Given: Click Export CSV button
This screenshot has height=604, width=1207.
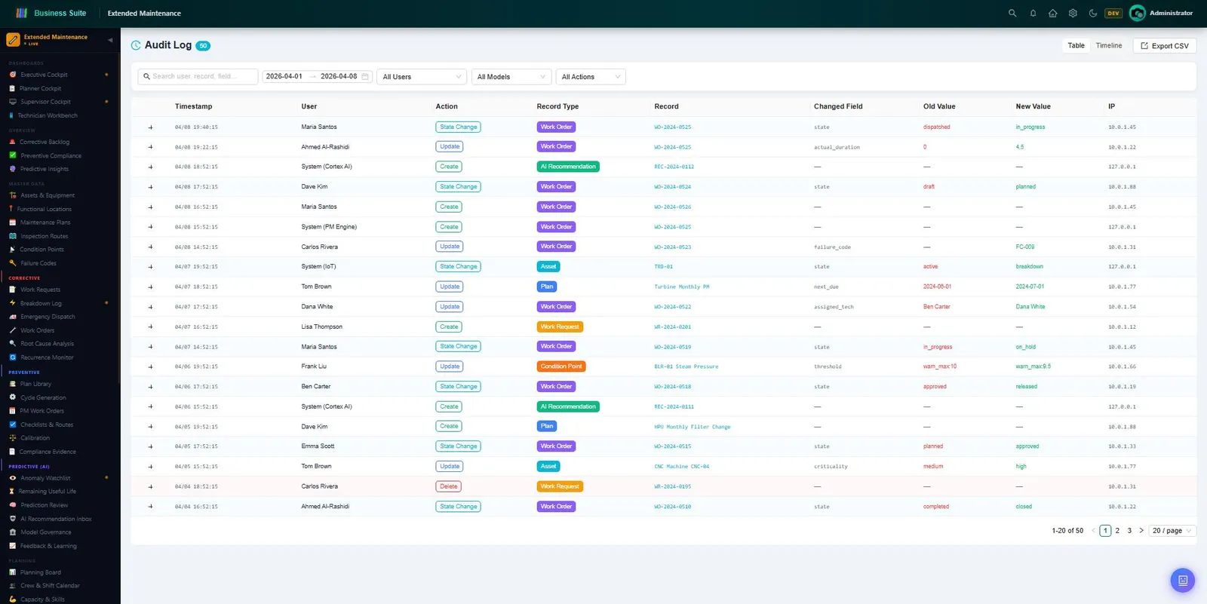Looking at the screenshot, I should pos(1164,46).
